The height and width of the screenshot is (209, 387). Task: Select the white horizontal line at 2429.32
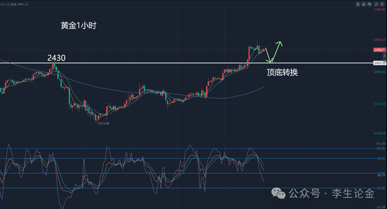187,63
